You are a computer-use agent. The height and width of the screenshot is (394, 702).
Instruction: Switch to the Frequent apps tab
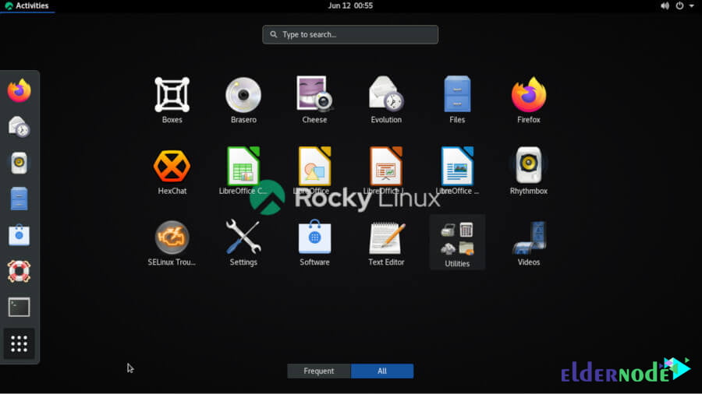click(x=319, y=371)
